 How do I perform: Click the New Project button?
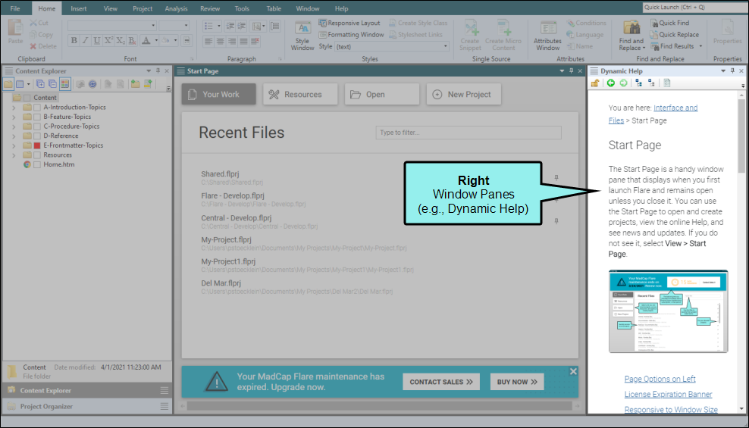(464, 94)
